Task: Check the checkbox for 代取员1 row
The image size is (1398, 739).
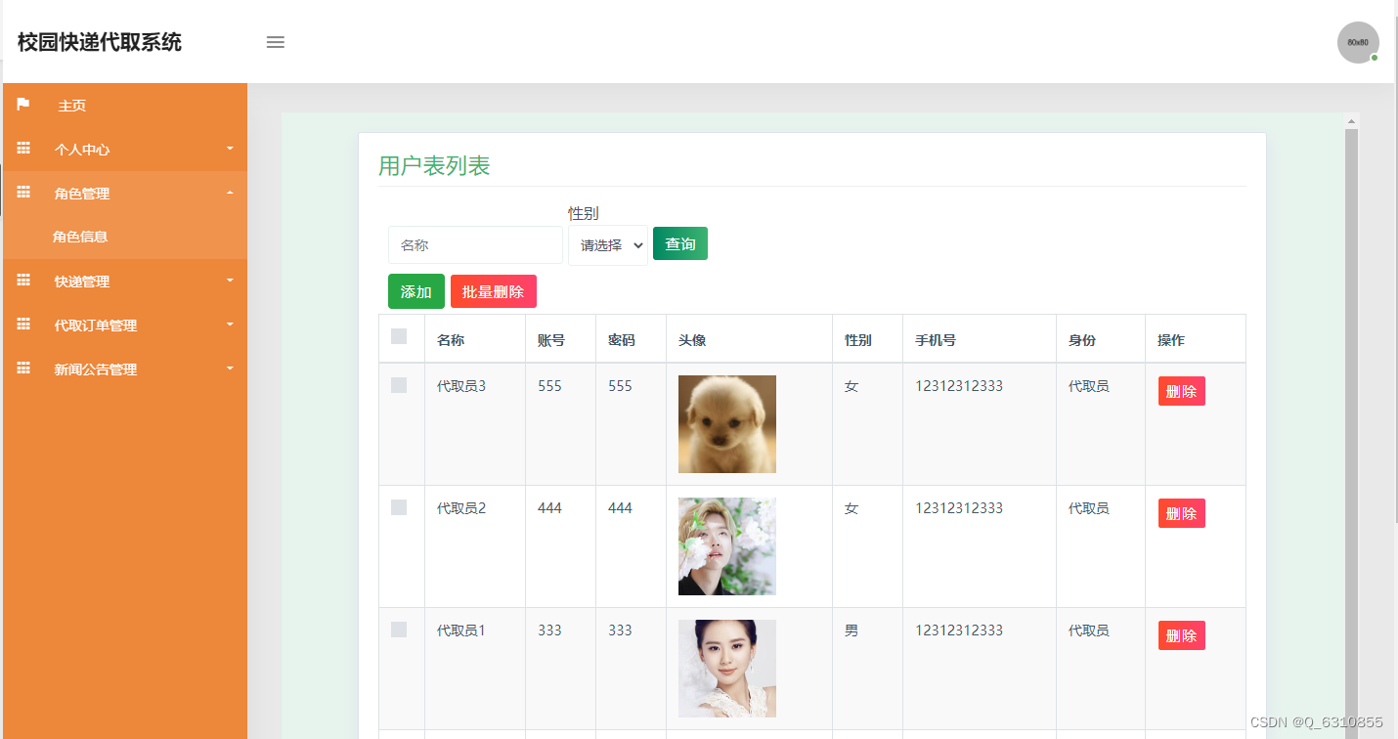Action: click(x=399, y=630)
